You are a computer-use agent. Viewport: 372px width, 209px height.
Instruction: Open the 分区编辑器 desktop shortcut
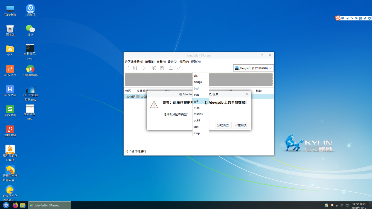(x=30, y=71)
